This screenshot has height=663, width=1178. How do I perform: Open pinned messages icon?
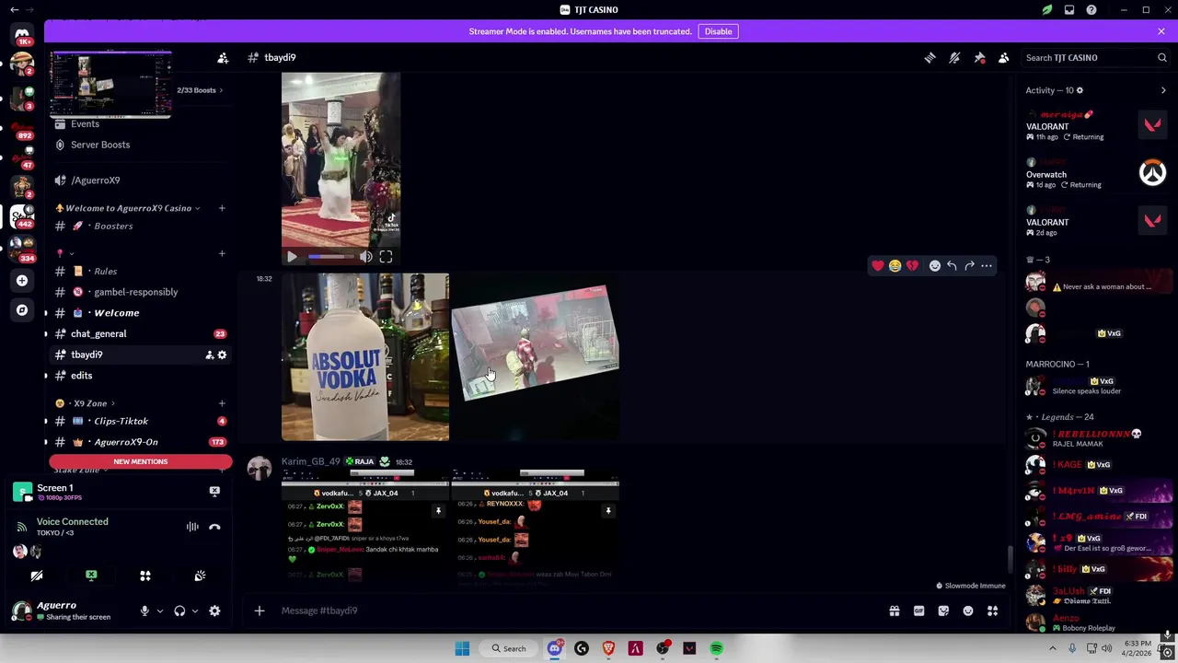click(x=979, y=57)
